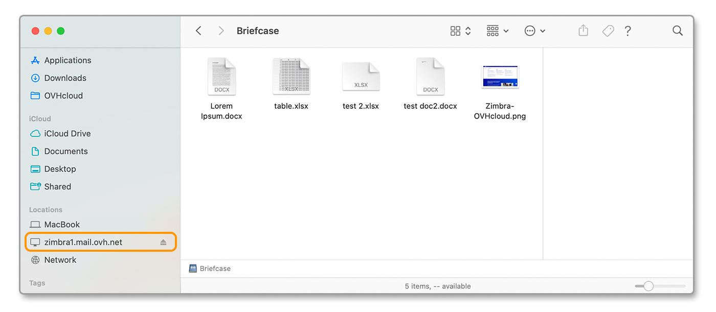Select the Lorem Ipsum.docx file icon
Viewport: 716px width, 312px height.
221,77
